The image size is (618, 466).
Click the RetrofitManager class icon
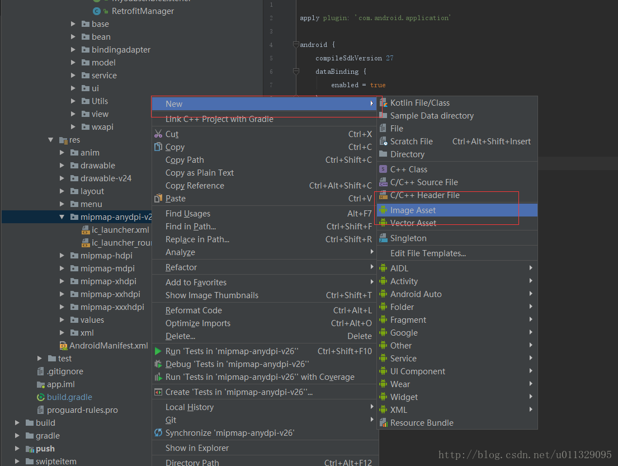(x=97, y=11)
